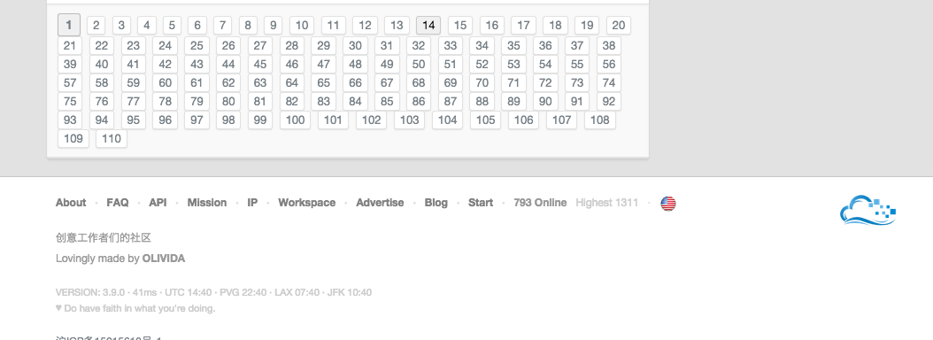Select page 33
Image resolution: width=933 pixels, height=340 pixels.
coord(451,46)
